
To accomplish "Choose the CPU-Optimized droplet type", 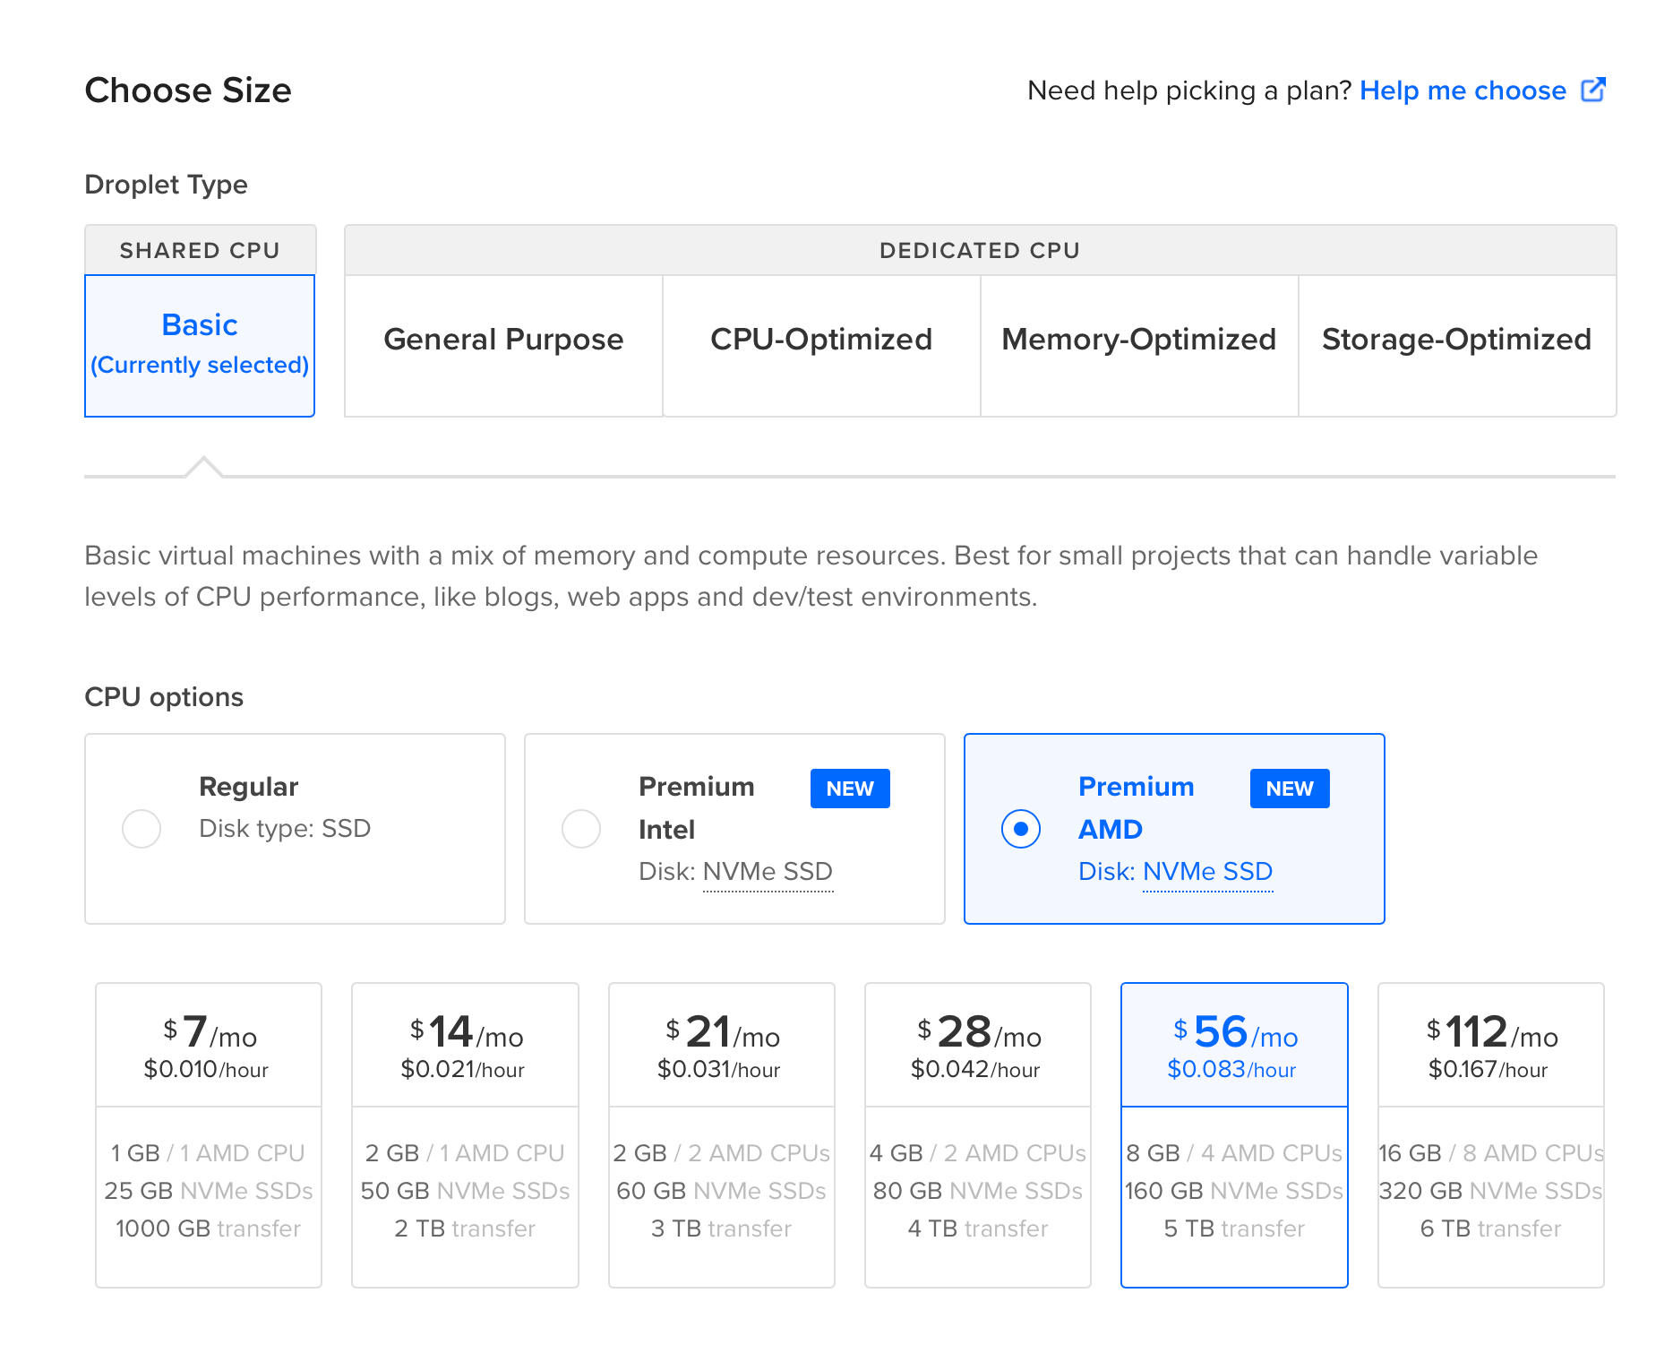I will (x=820, y=340).
